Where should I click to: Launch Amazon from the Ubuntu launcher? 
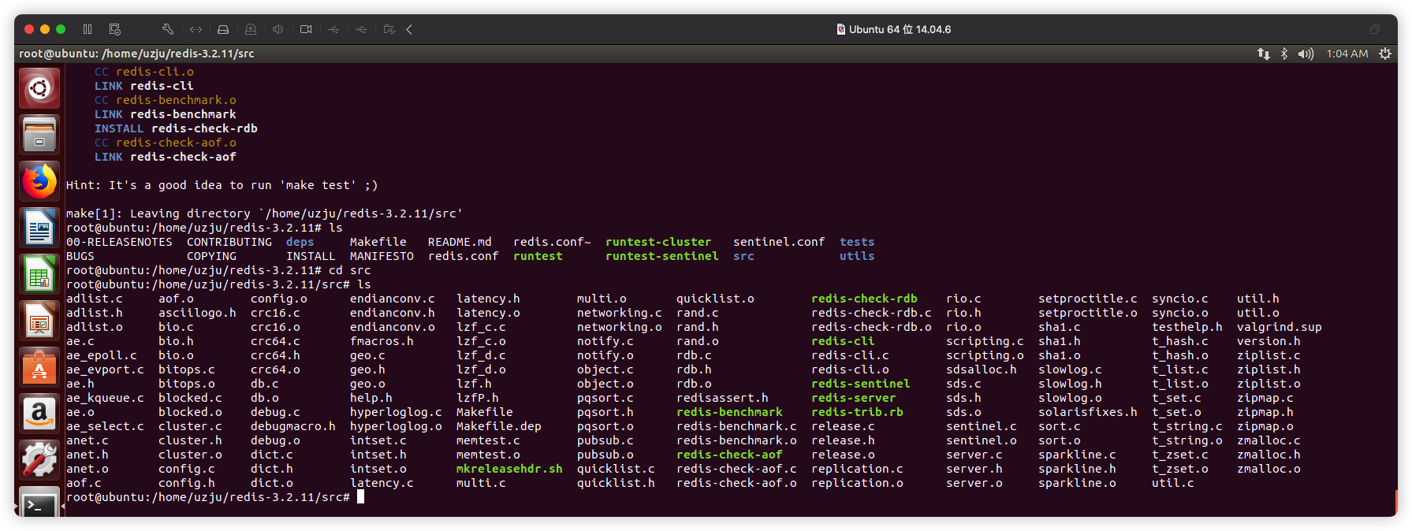coord(39,413)
